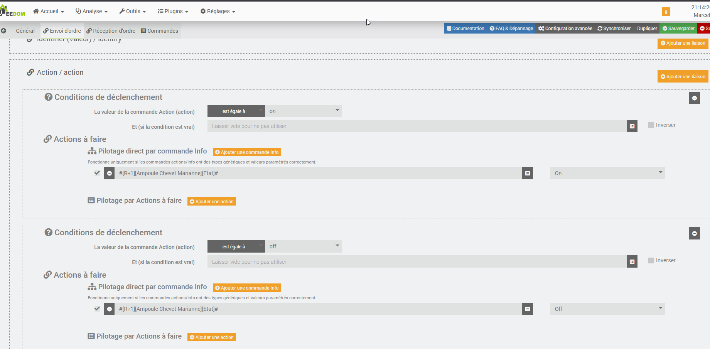Open command picker icon for the On command row
710x349 pixels.
(528, 173)
